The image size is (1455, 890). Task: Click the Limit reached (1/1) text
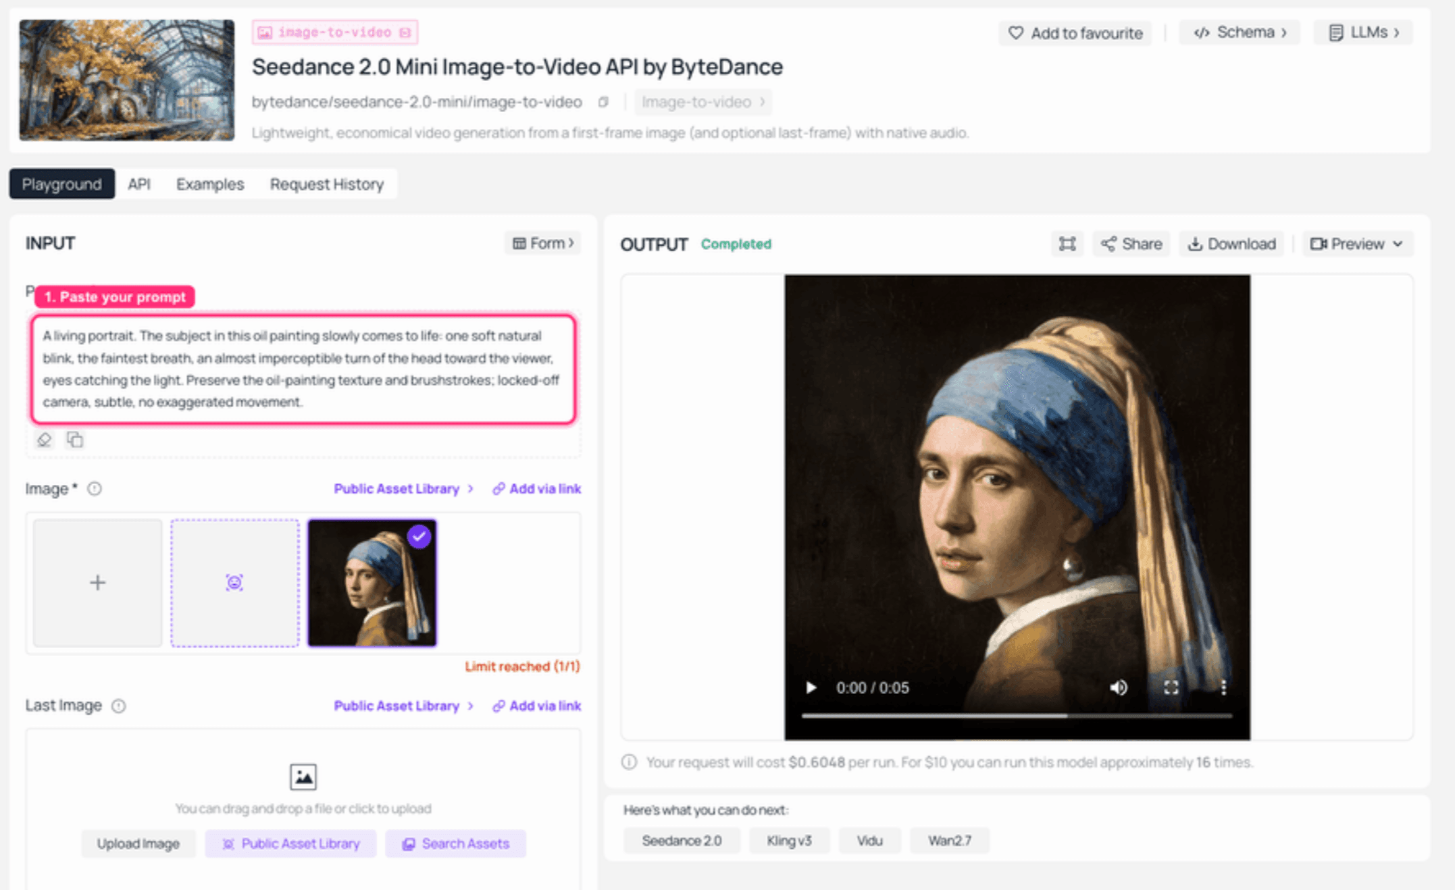(522, 666)
